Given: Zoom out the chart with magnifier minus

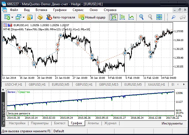Looking at the screenshot, I should point(150,17).
